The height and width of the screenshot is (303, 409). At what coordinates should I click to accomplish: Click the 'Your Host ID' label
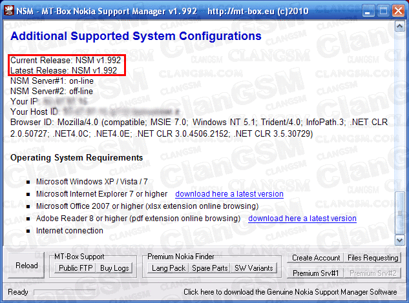(34, 112)
